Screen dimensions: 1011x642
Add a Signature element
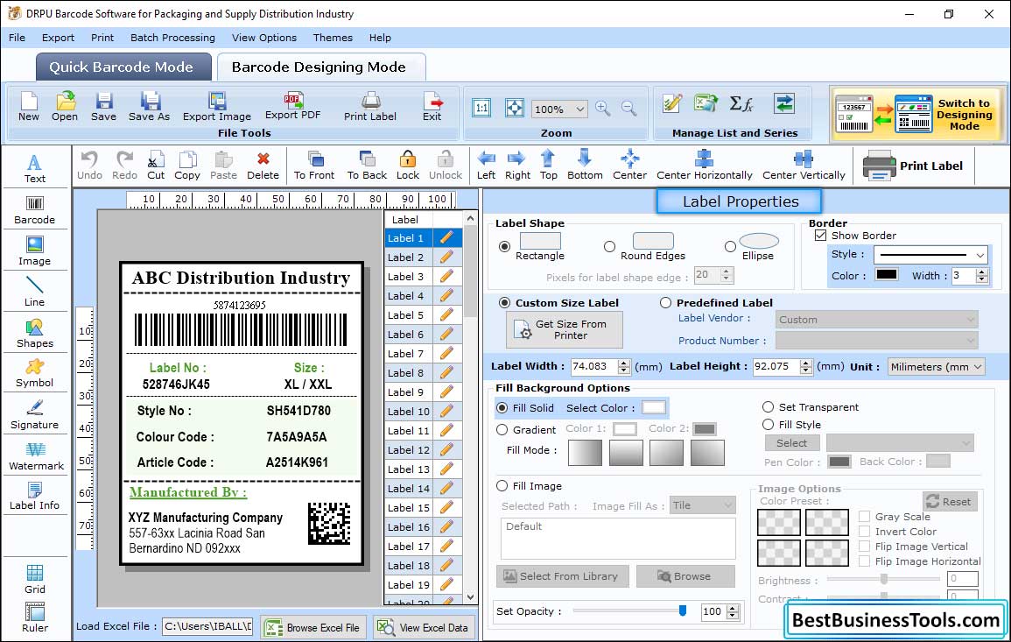tap(35, 415)
